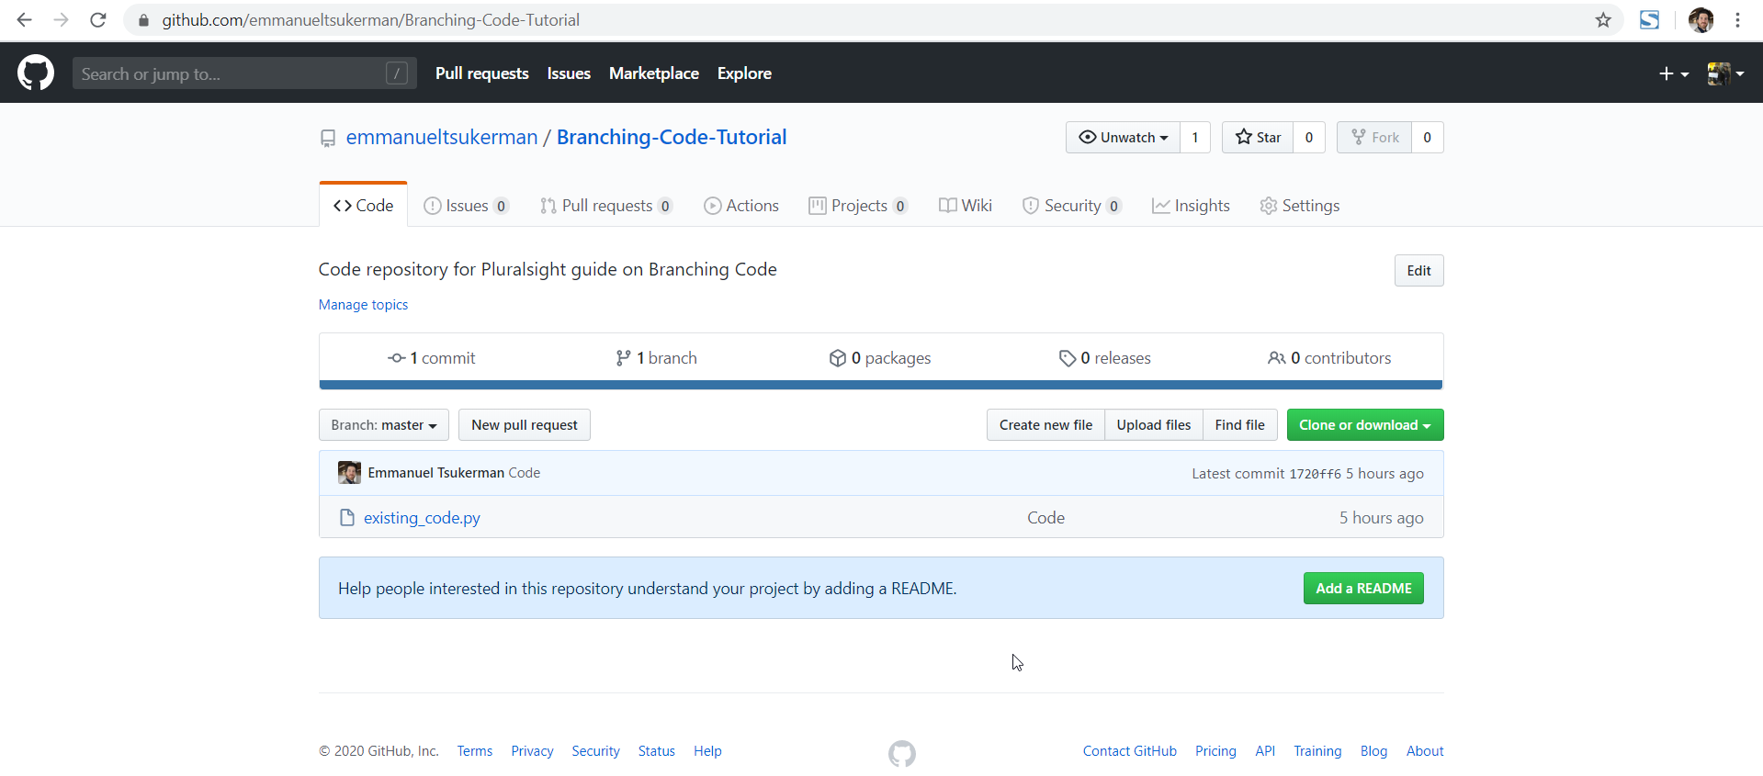Open 0 contributors link
The image size is (1763, 776).
click(x=1329, y=358)
